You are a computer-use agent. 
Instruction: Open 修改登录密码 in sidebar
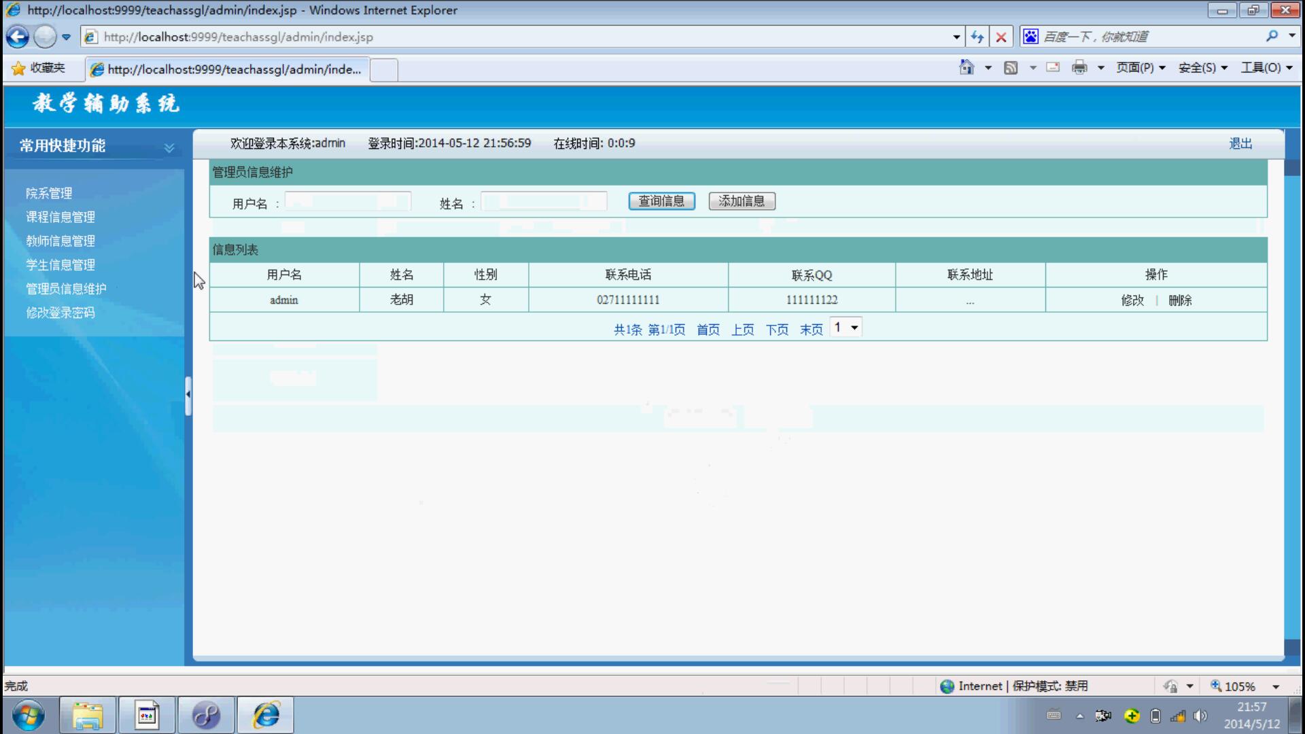click(x=60, y=313)
